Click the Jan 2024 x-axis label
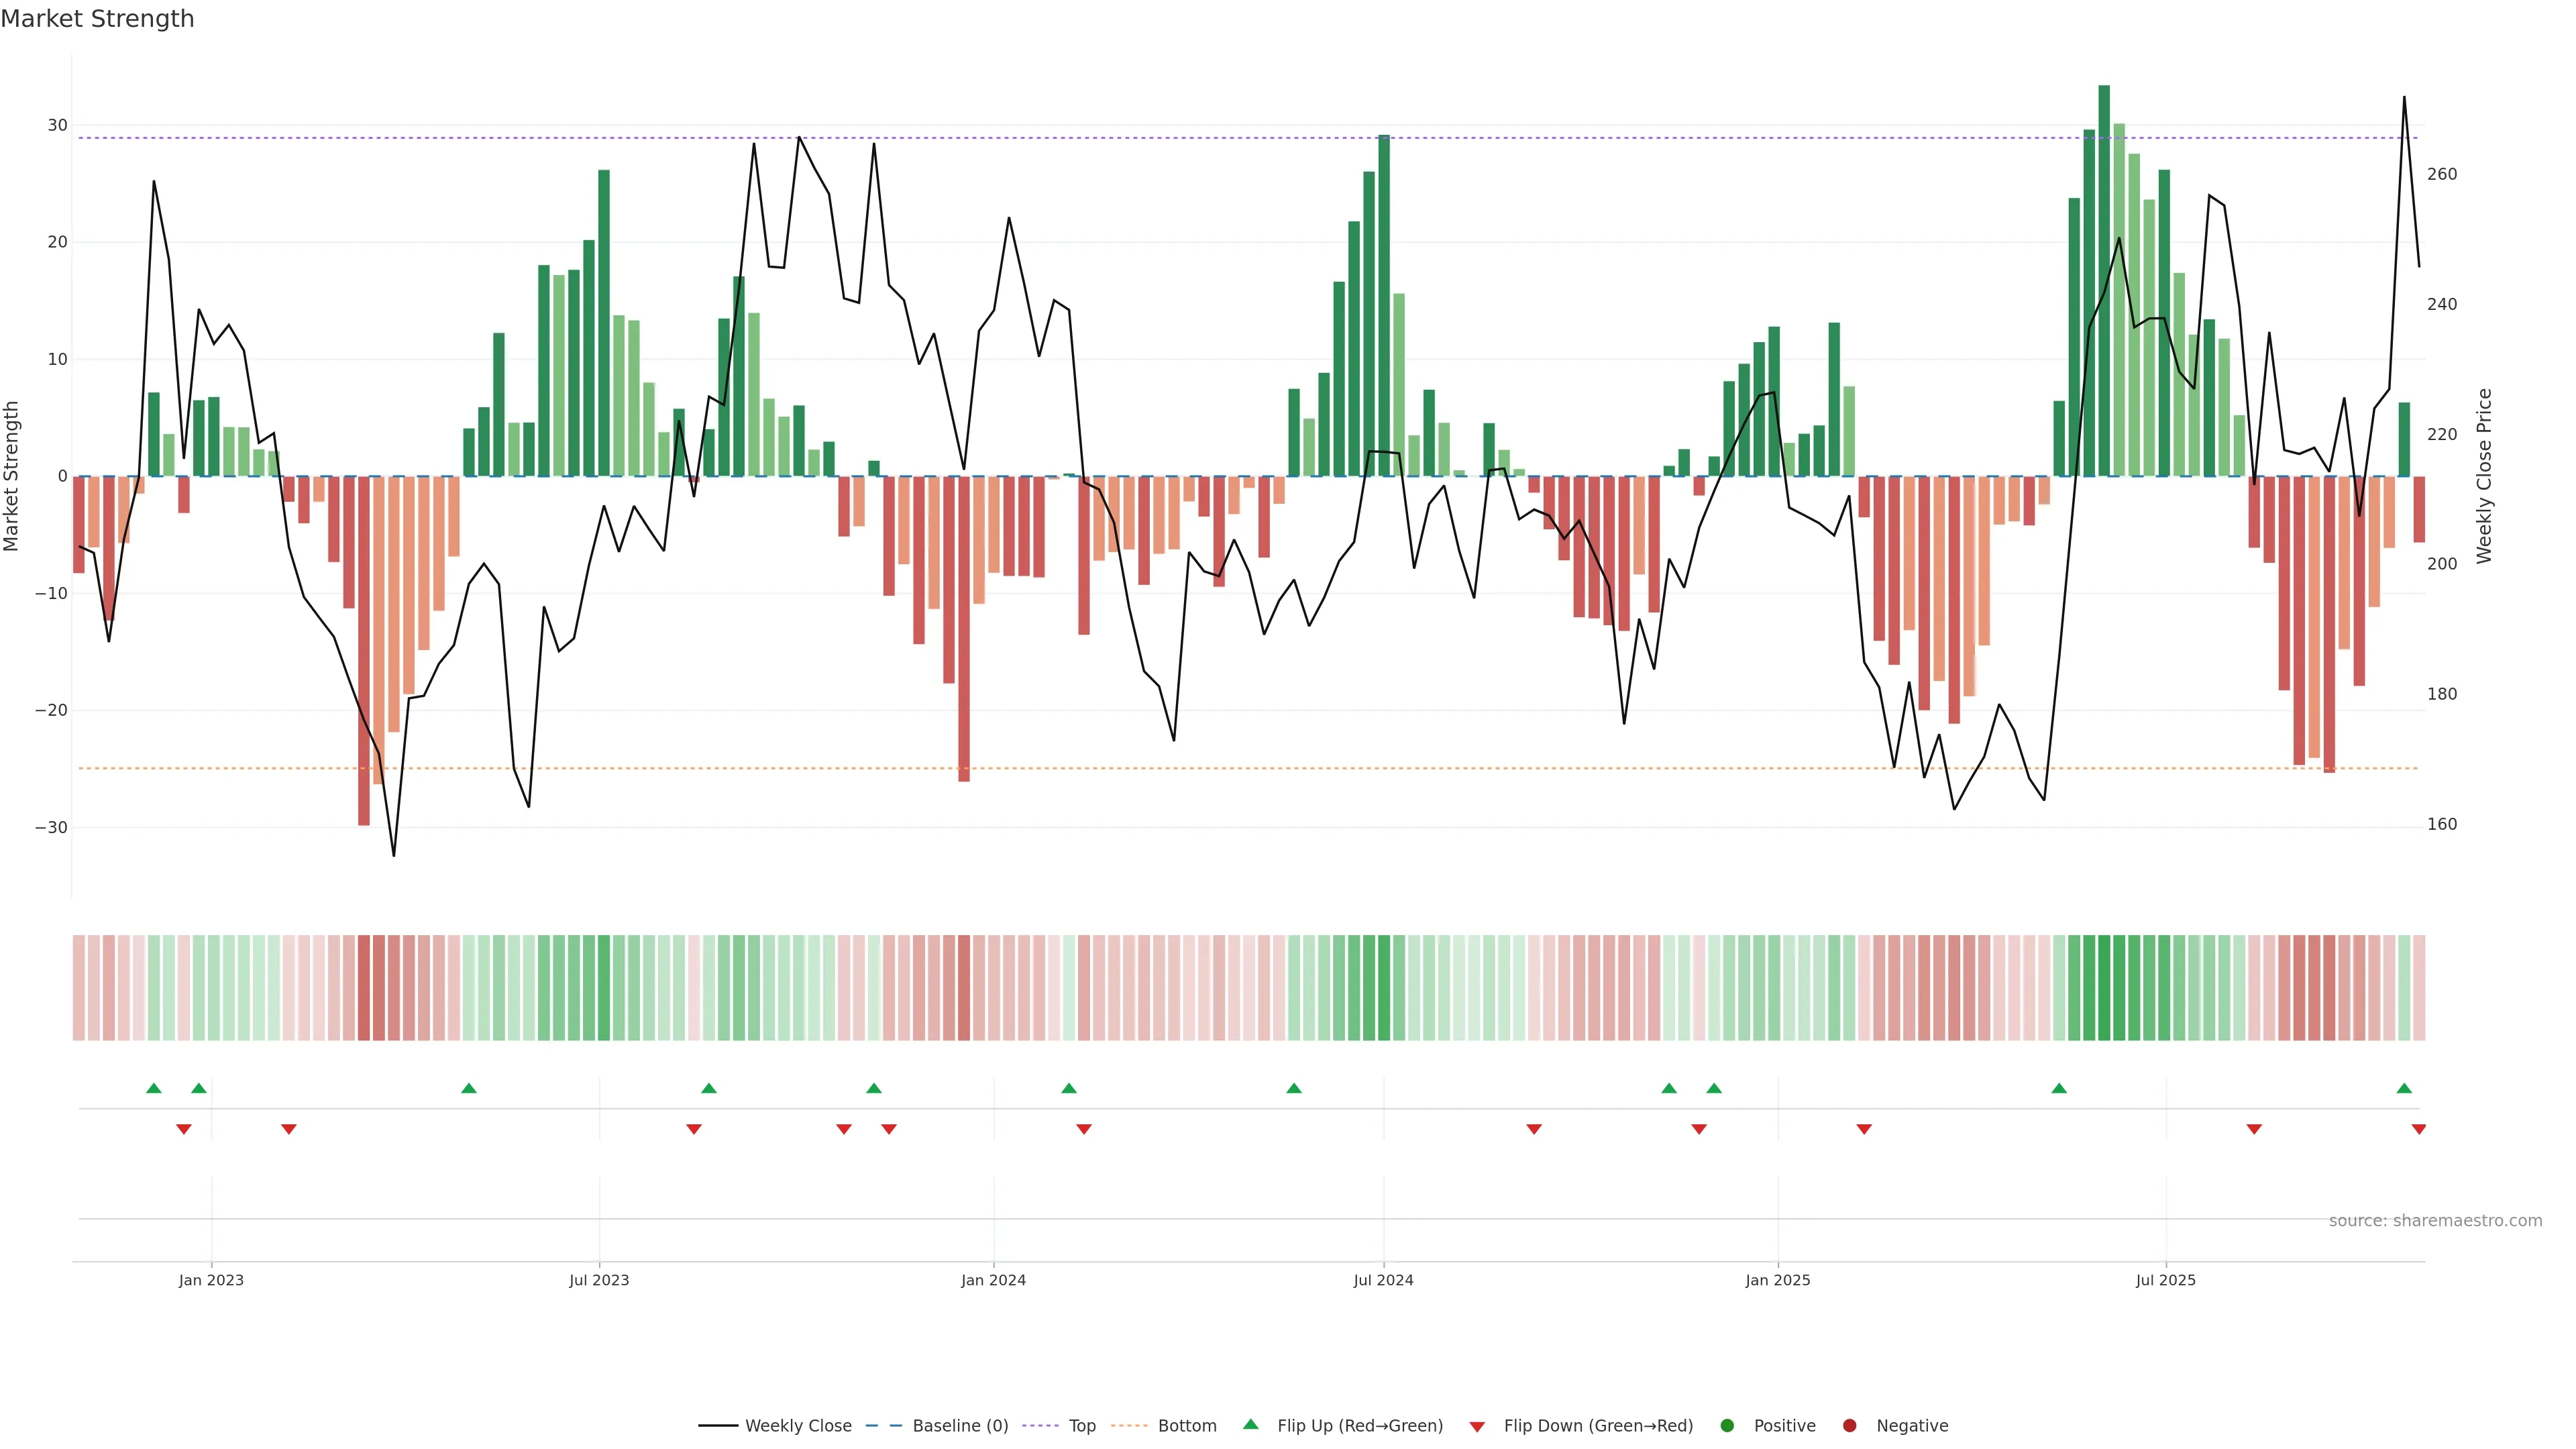The image size is (2576, 1449). 993,1280
